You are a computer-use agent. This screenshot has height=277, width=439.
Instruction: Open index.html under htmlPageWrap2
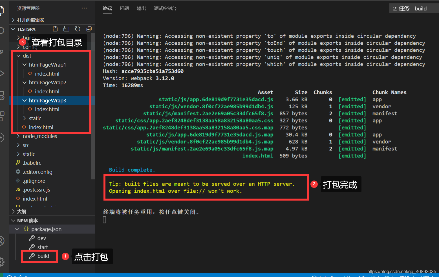47,91
